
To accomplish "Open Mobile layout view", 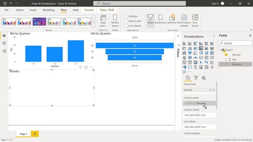I will [x=115, y=21].
